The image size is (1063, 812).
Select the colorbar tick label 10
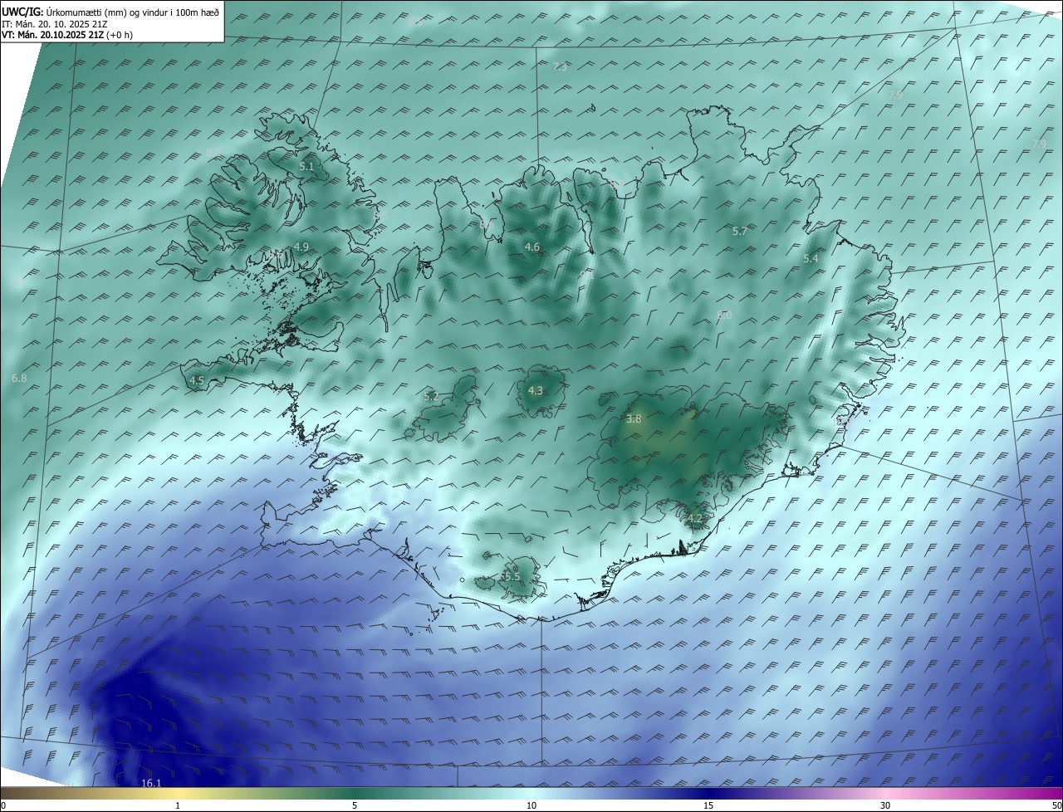(531, 806)
